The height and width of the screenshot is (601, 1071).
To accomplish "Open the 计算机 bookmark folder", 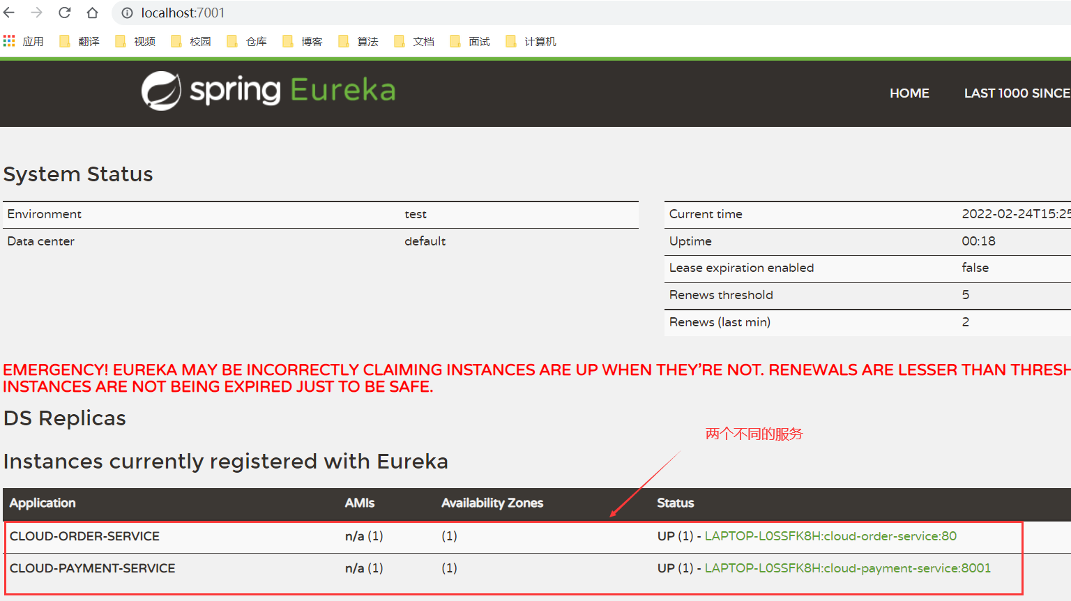I will [531, 41].
